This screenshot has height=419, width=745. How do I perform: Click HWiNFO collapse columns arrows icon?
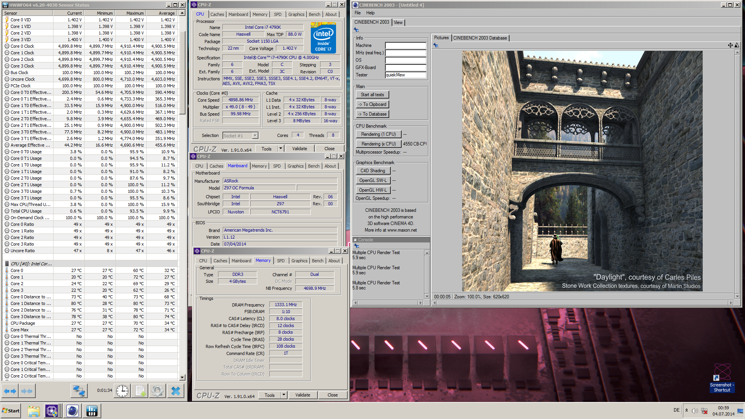[x=27, y=391]
